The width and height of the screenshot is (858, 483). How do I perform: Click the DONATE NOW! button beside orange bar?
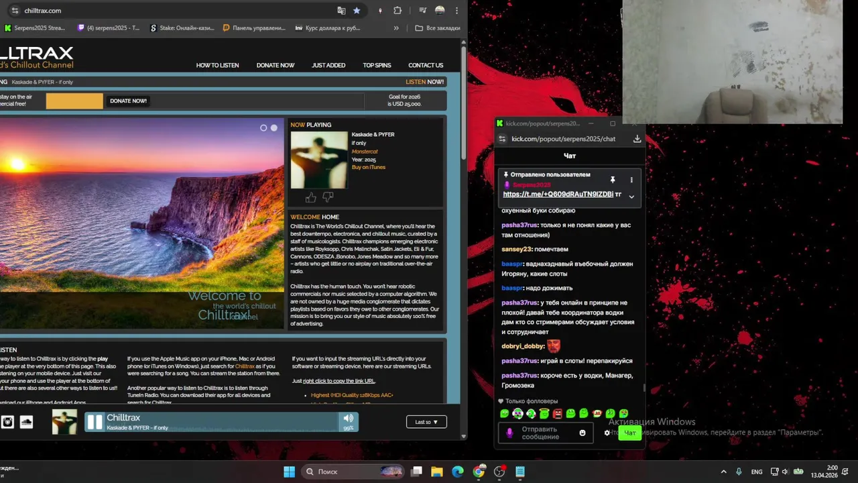coord(128,101)
